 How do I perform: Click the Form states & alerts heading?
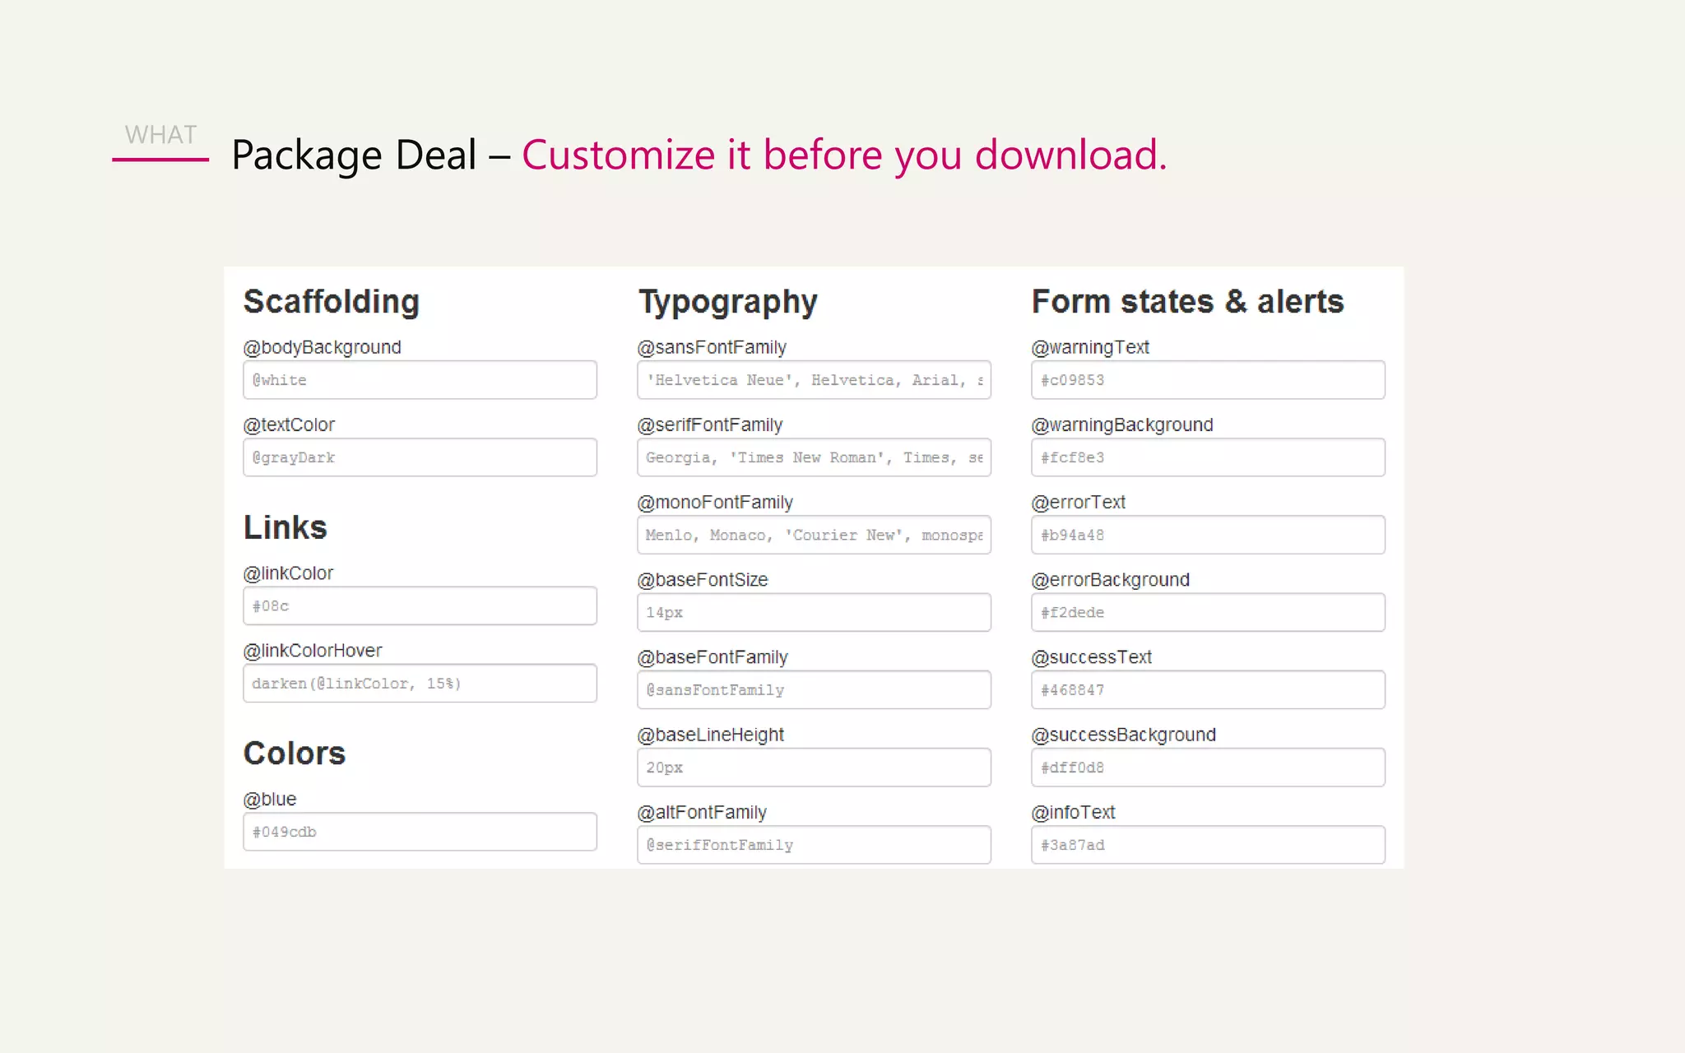(x=1188, y=302)
